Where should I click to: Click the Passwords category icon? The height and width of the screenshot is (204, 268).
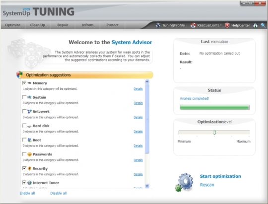tap(29, 154)
